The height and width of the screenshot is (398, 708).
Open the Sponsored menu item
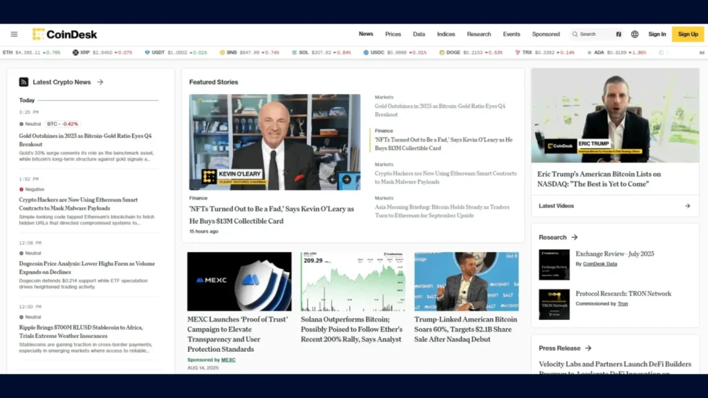[546, 35]
